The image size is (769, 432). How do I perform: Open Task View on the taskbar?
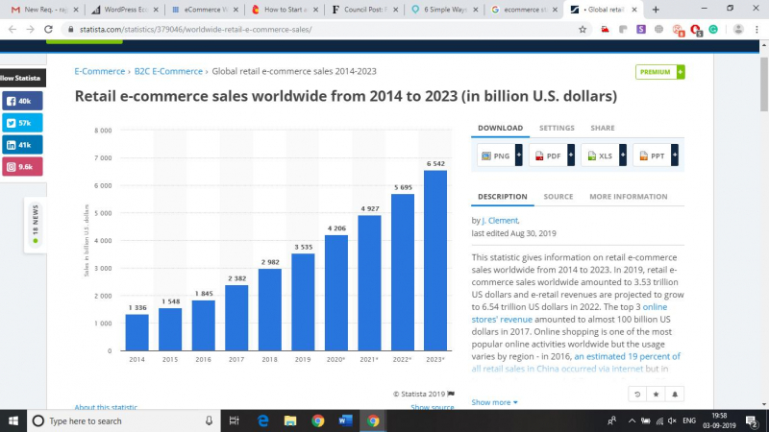coord(234,420)
